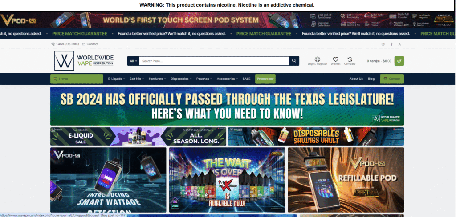
Task: View the 0 item(s) - $0.00 cart summary
Action: pos(379,61)
